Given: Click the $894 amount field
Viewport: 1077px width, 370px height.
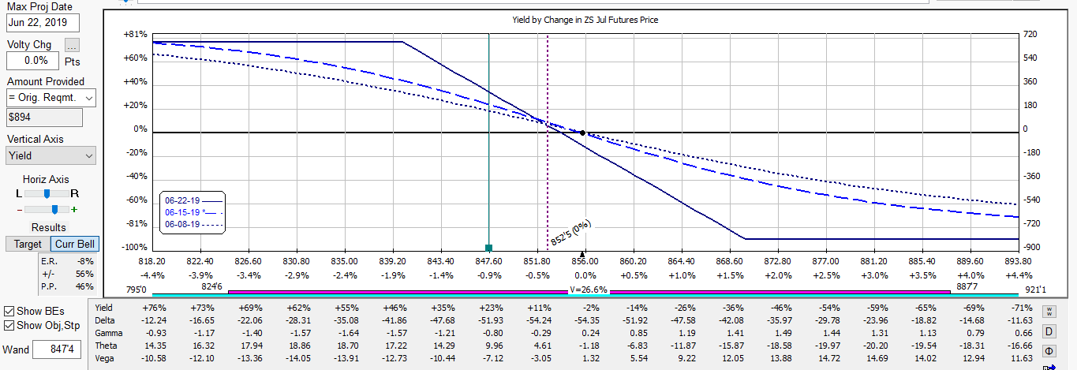Looking at the screenshot, I should pyautogui.click(x=44, y=118).
